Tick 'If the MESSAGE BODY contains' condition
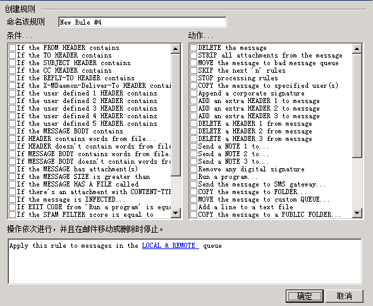The image size is (373, 306). point(13,131)
